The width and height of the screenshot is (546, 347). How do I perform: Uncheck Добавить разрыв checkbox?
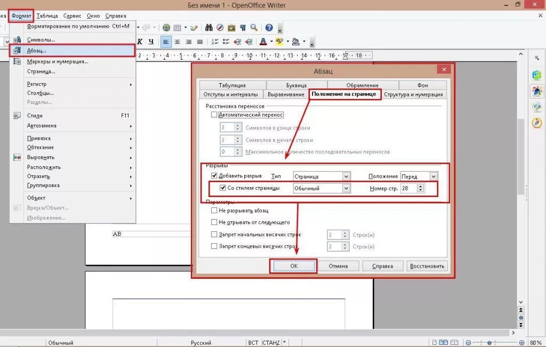point(214,176)
